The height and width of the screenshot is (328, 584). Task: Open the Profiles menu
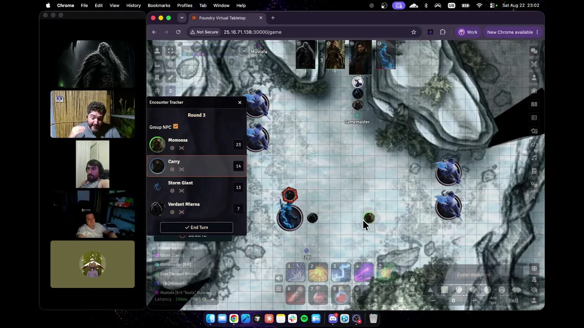185,5
